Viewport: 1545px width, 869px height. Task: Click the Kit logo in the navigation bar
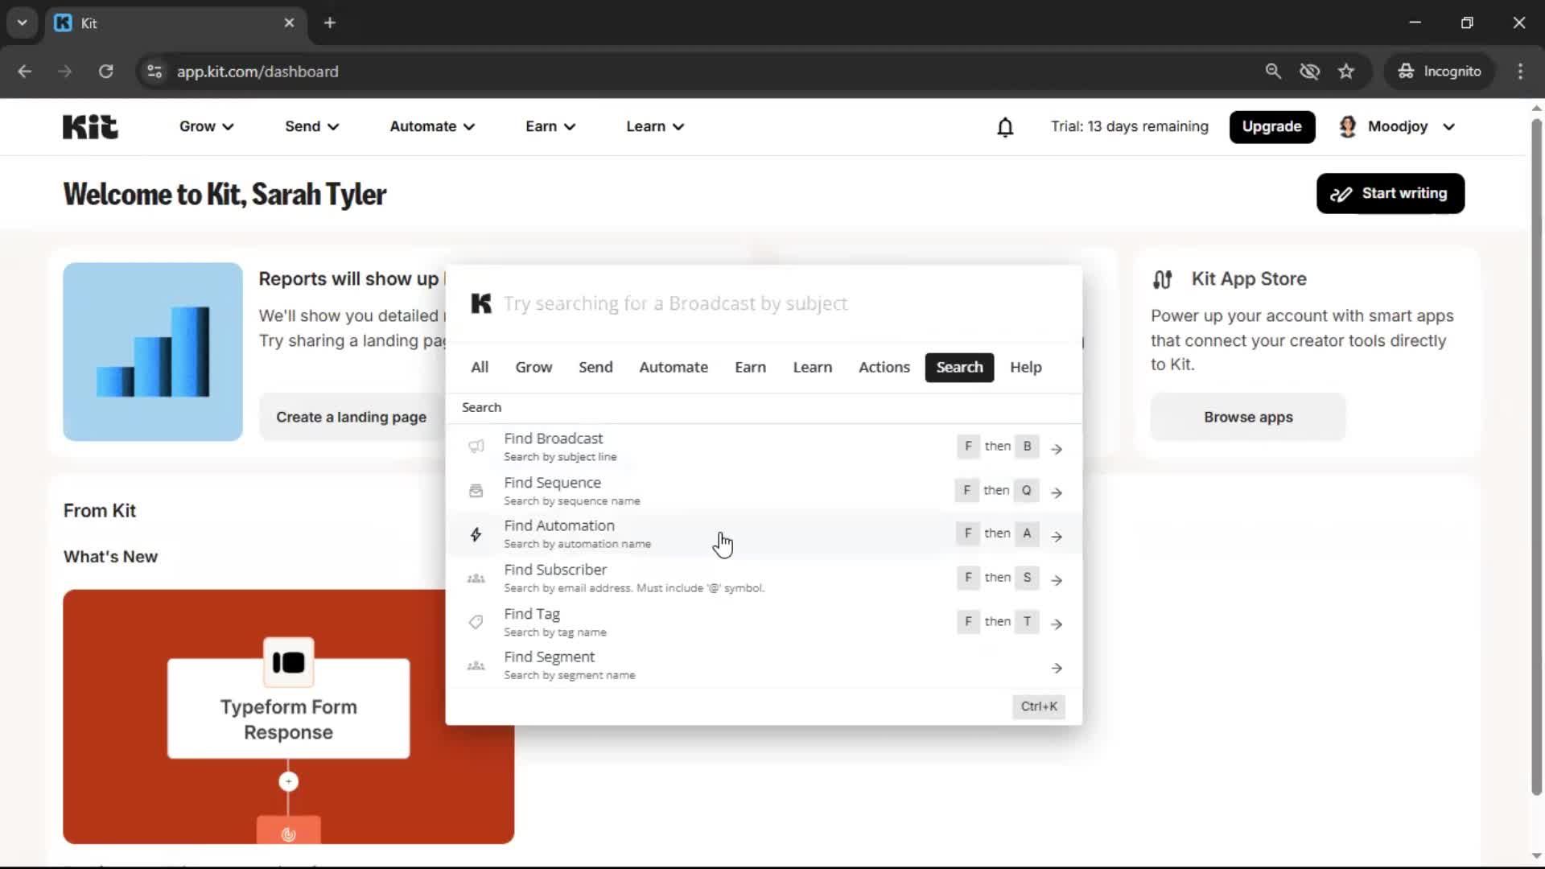coord(89,126)
